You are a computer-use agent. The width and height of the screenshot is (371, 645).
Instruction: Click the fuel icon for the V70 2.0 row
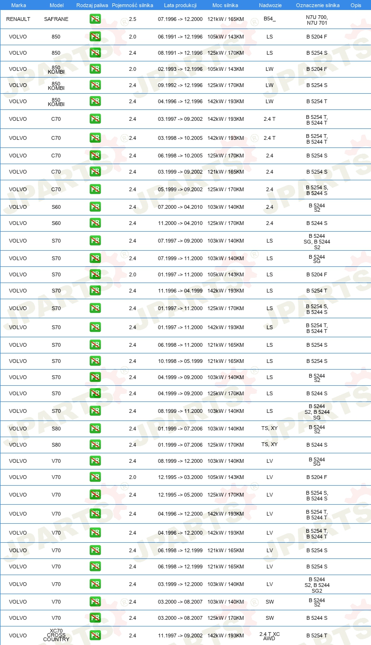[x=95, y=477]
